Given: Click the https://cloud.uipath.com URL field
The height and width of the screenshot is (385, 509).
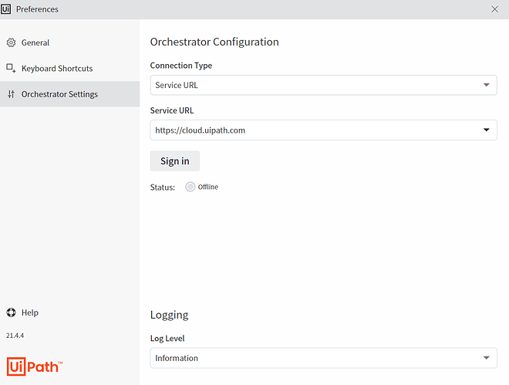Looking at the screenshot, I should click(323, 130).
